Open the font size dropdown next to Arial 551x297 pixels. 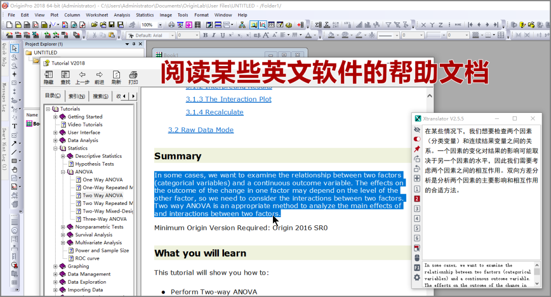[197, 36]
